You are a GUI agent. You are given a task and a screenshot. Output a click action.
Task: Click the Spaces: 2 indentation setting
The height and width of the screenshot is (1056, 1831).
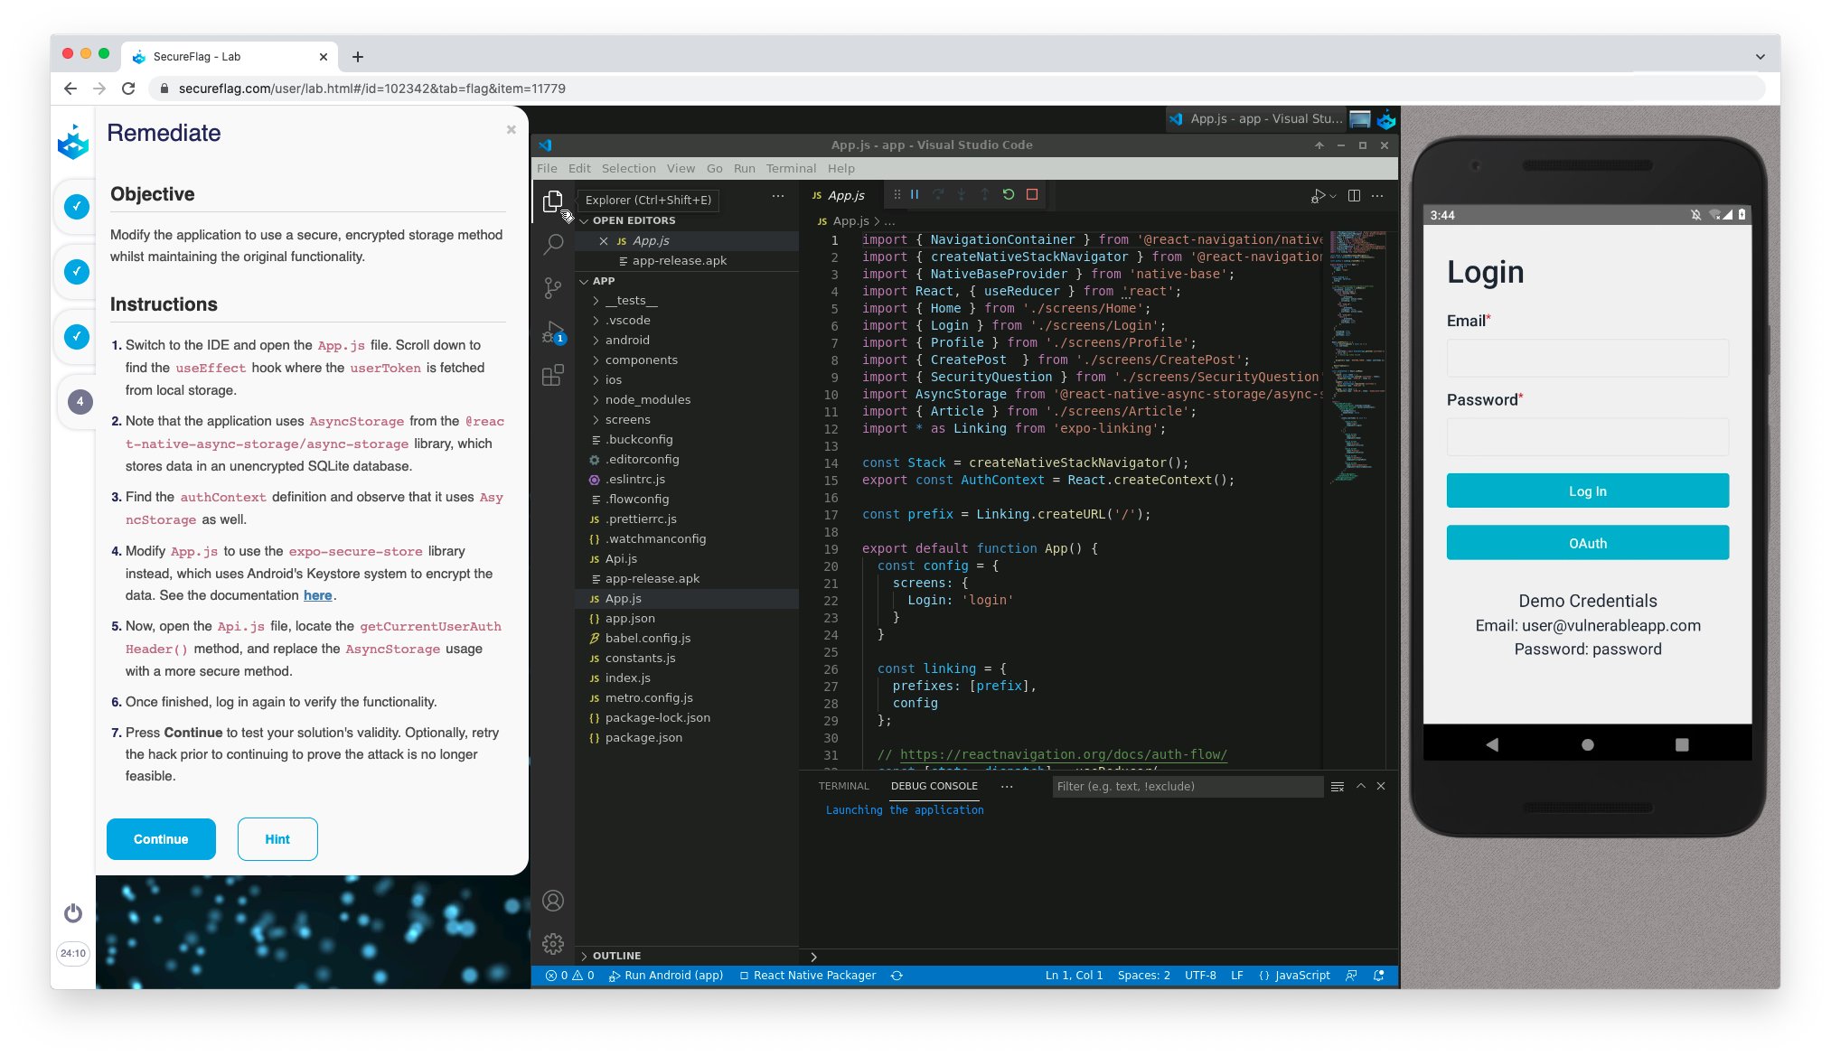pyautogui.click(x=1143, y=976)
